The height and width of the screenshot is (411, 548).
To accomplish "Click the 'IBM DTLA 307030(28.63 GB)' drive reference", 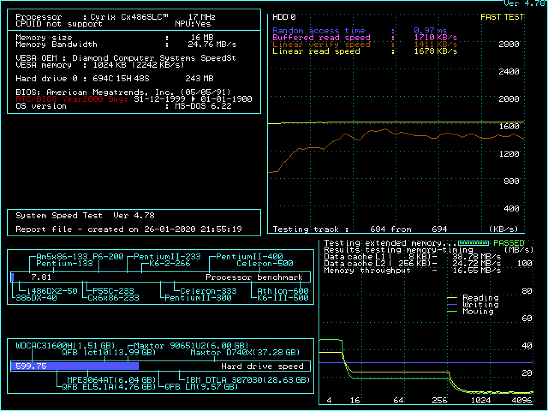I will [248, 380].
